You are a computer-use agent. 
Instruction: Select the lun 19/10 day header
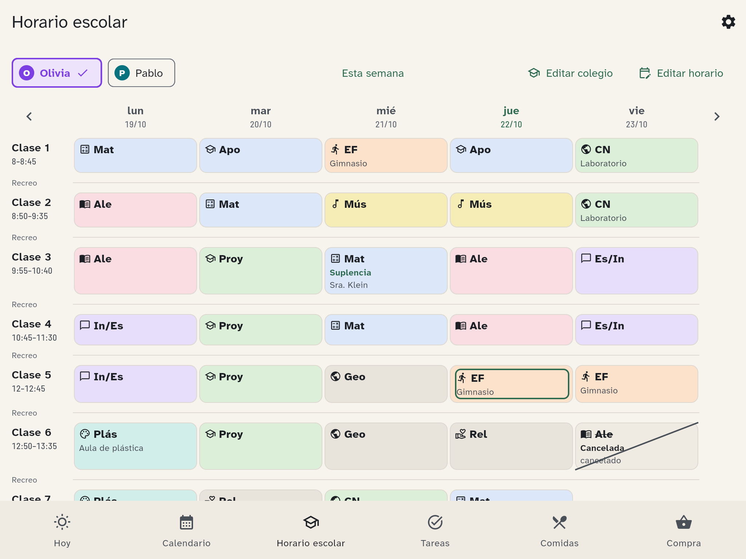coord(136,116)
